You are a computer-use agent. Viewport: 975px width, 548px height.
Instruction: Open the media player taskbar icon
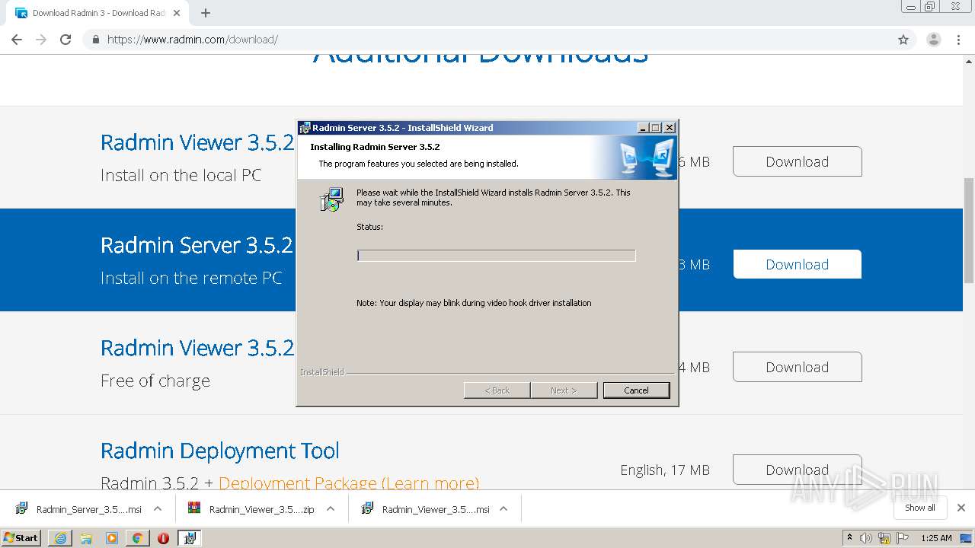pyautogui.click(x=112, y=538)
